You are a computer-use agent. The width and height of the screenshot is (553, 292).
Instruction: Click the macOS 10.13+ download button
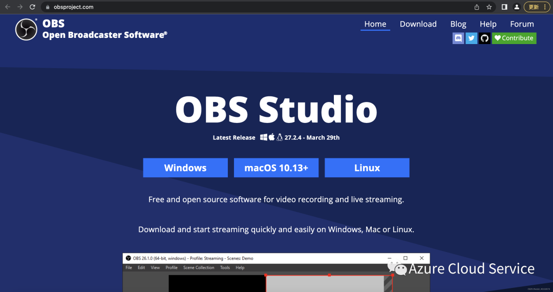(x=276, y=168)
